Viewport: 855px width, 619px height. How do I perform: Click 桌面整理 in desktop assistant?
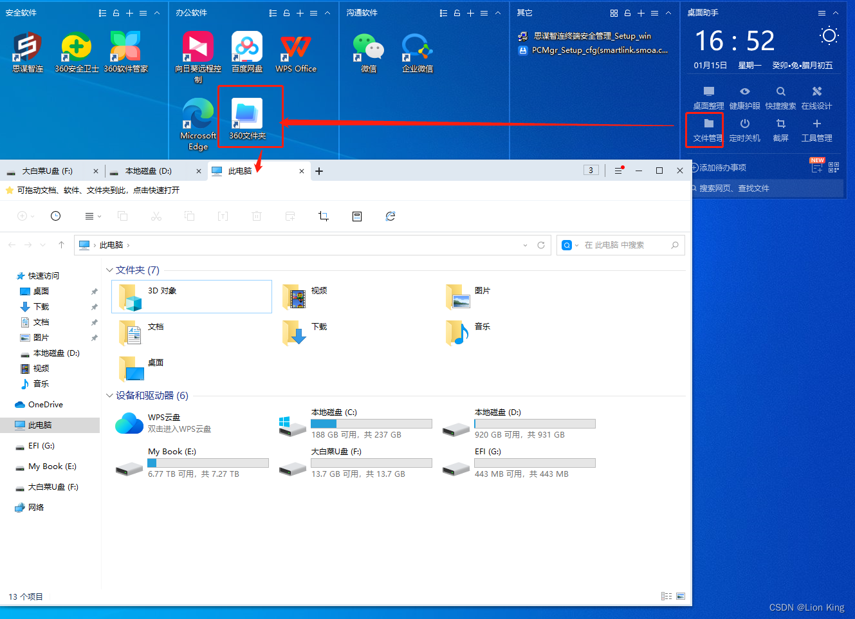pyautogui.click(x=708, y=98)
